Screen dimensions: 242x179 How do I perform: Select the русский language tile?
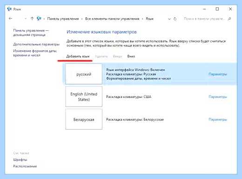click(x=84, y=74)
